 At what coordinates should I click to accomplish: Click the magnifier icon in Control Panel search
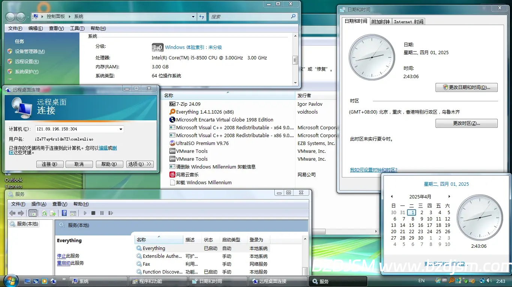[293, 16]
